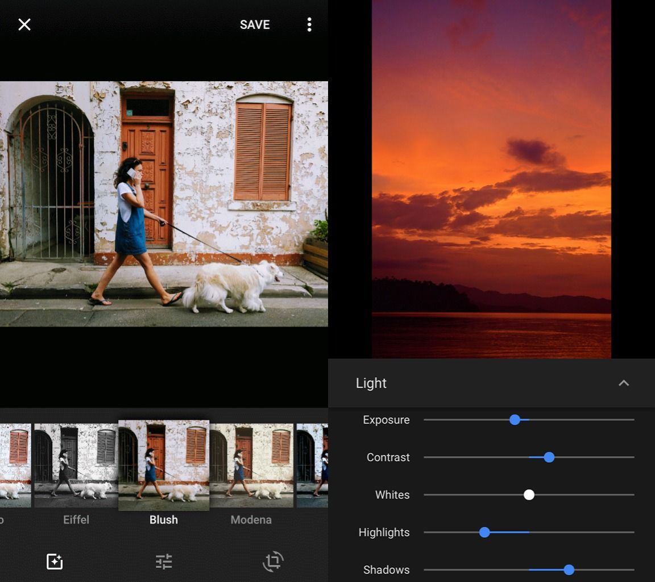Click the Whites slider handle
The image size is (655, 582).
click(529, 495)
